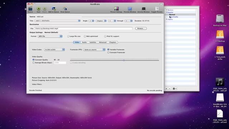
Task: Enable Large file size checkbox
Action: [68, 36]
